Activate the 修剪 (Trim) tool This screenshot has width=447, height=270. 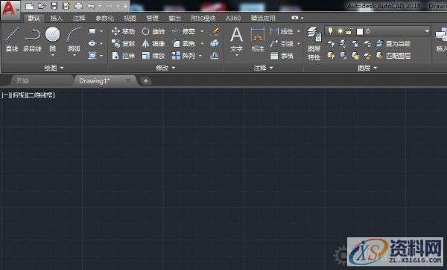pos(183,31)
